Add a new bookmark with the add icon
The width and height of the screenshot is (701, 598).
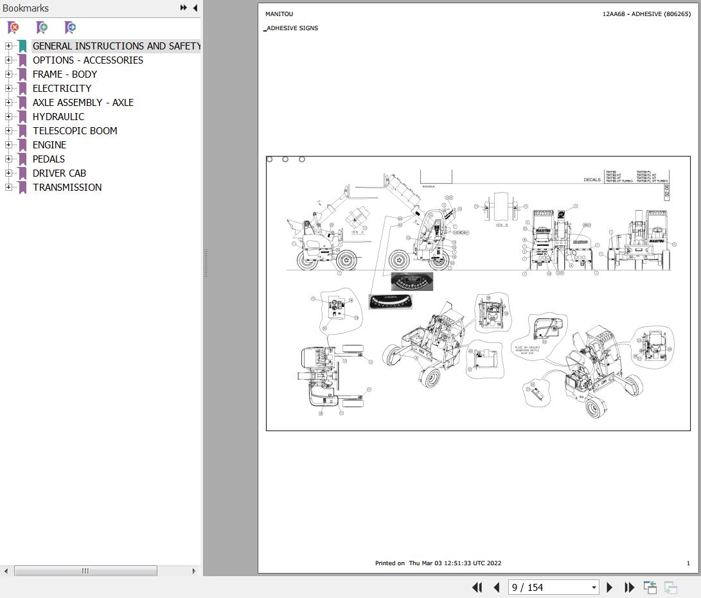(41, 28)
